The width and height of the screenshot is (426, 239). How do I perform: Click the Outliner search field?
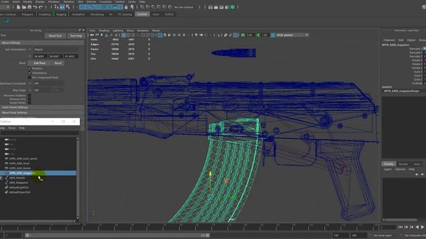40,133
